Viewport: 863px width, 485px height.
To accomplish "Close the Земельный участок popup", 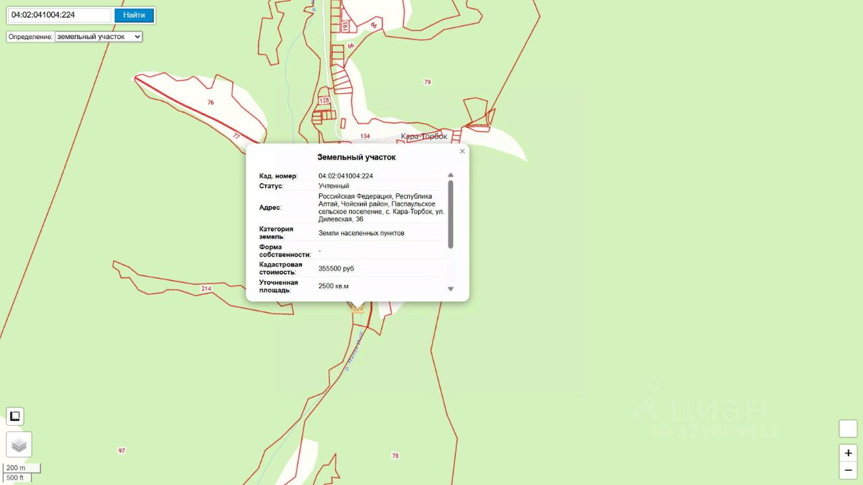I will (x=463, y=151).
